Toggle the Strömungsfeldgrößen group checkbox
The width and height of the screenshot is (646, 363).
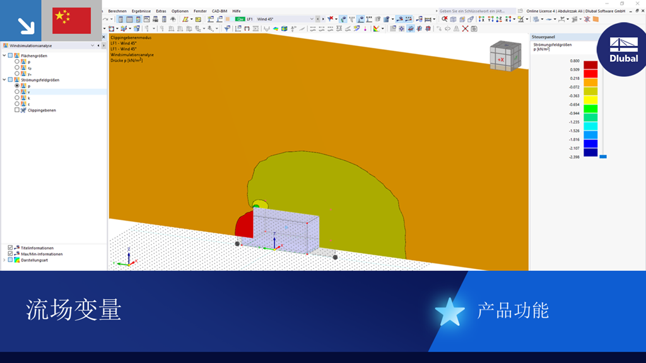coord(10,79)
